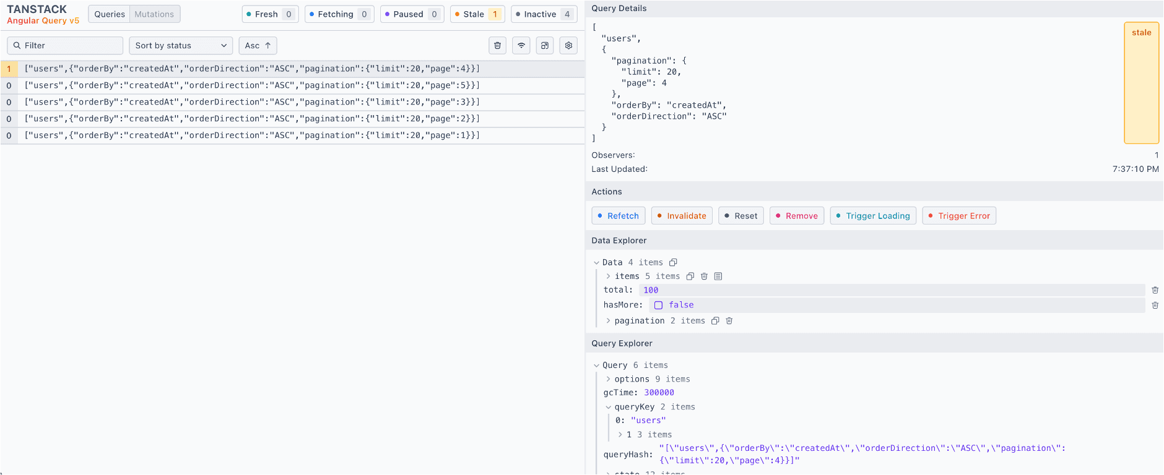
Task: Delete the items array from data
Action: (704, 276)
